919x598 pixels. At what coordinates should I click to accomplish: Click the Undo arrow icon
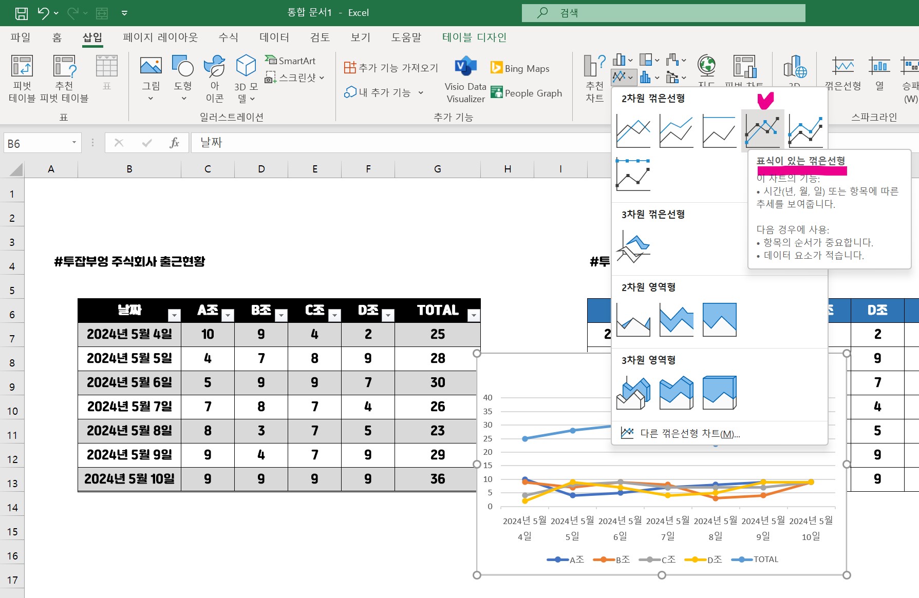44,13
